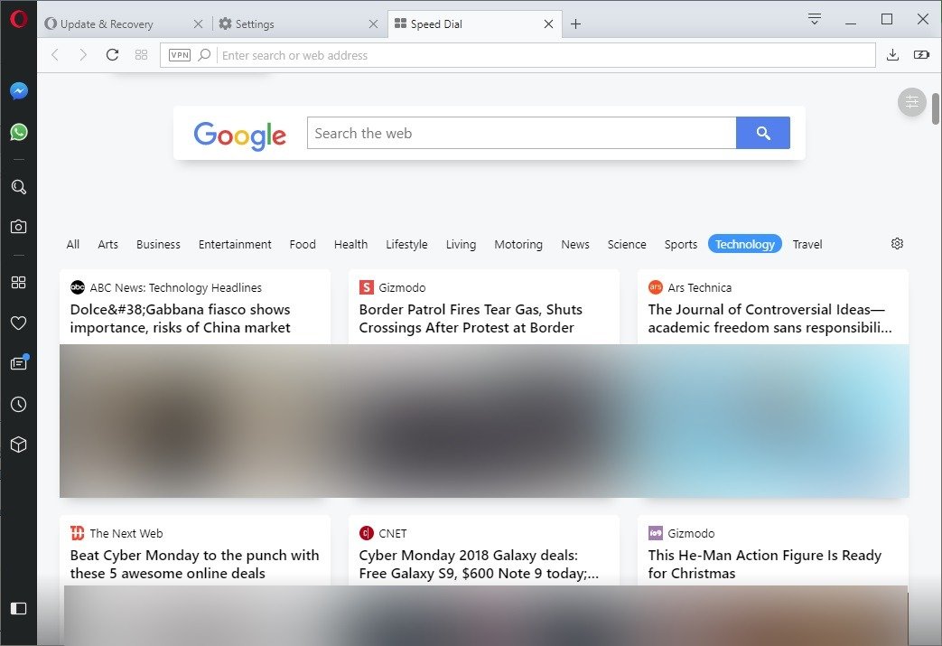Viewport: 942px width, 646px height.
Task: Select the Sports news category
Action: point(681,244)
